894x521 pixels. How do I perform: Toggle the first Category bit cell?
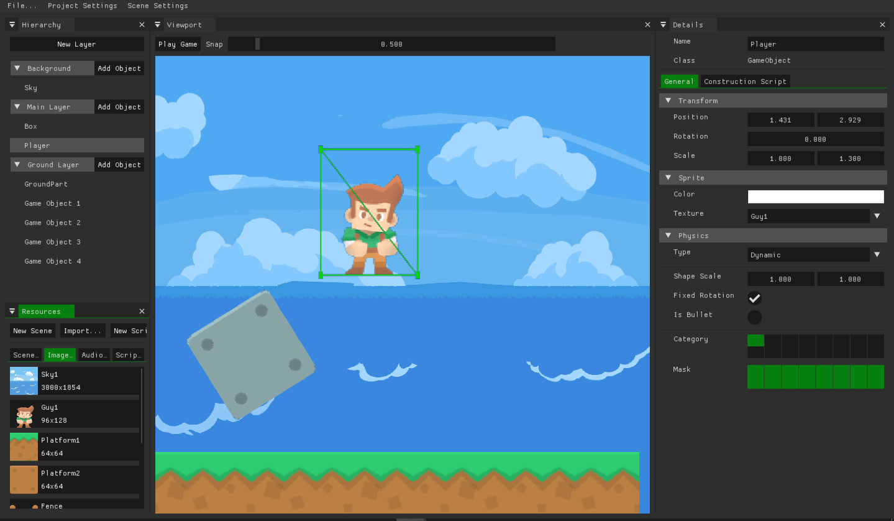tap(755, 340)
